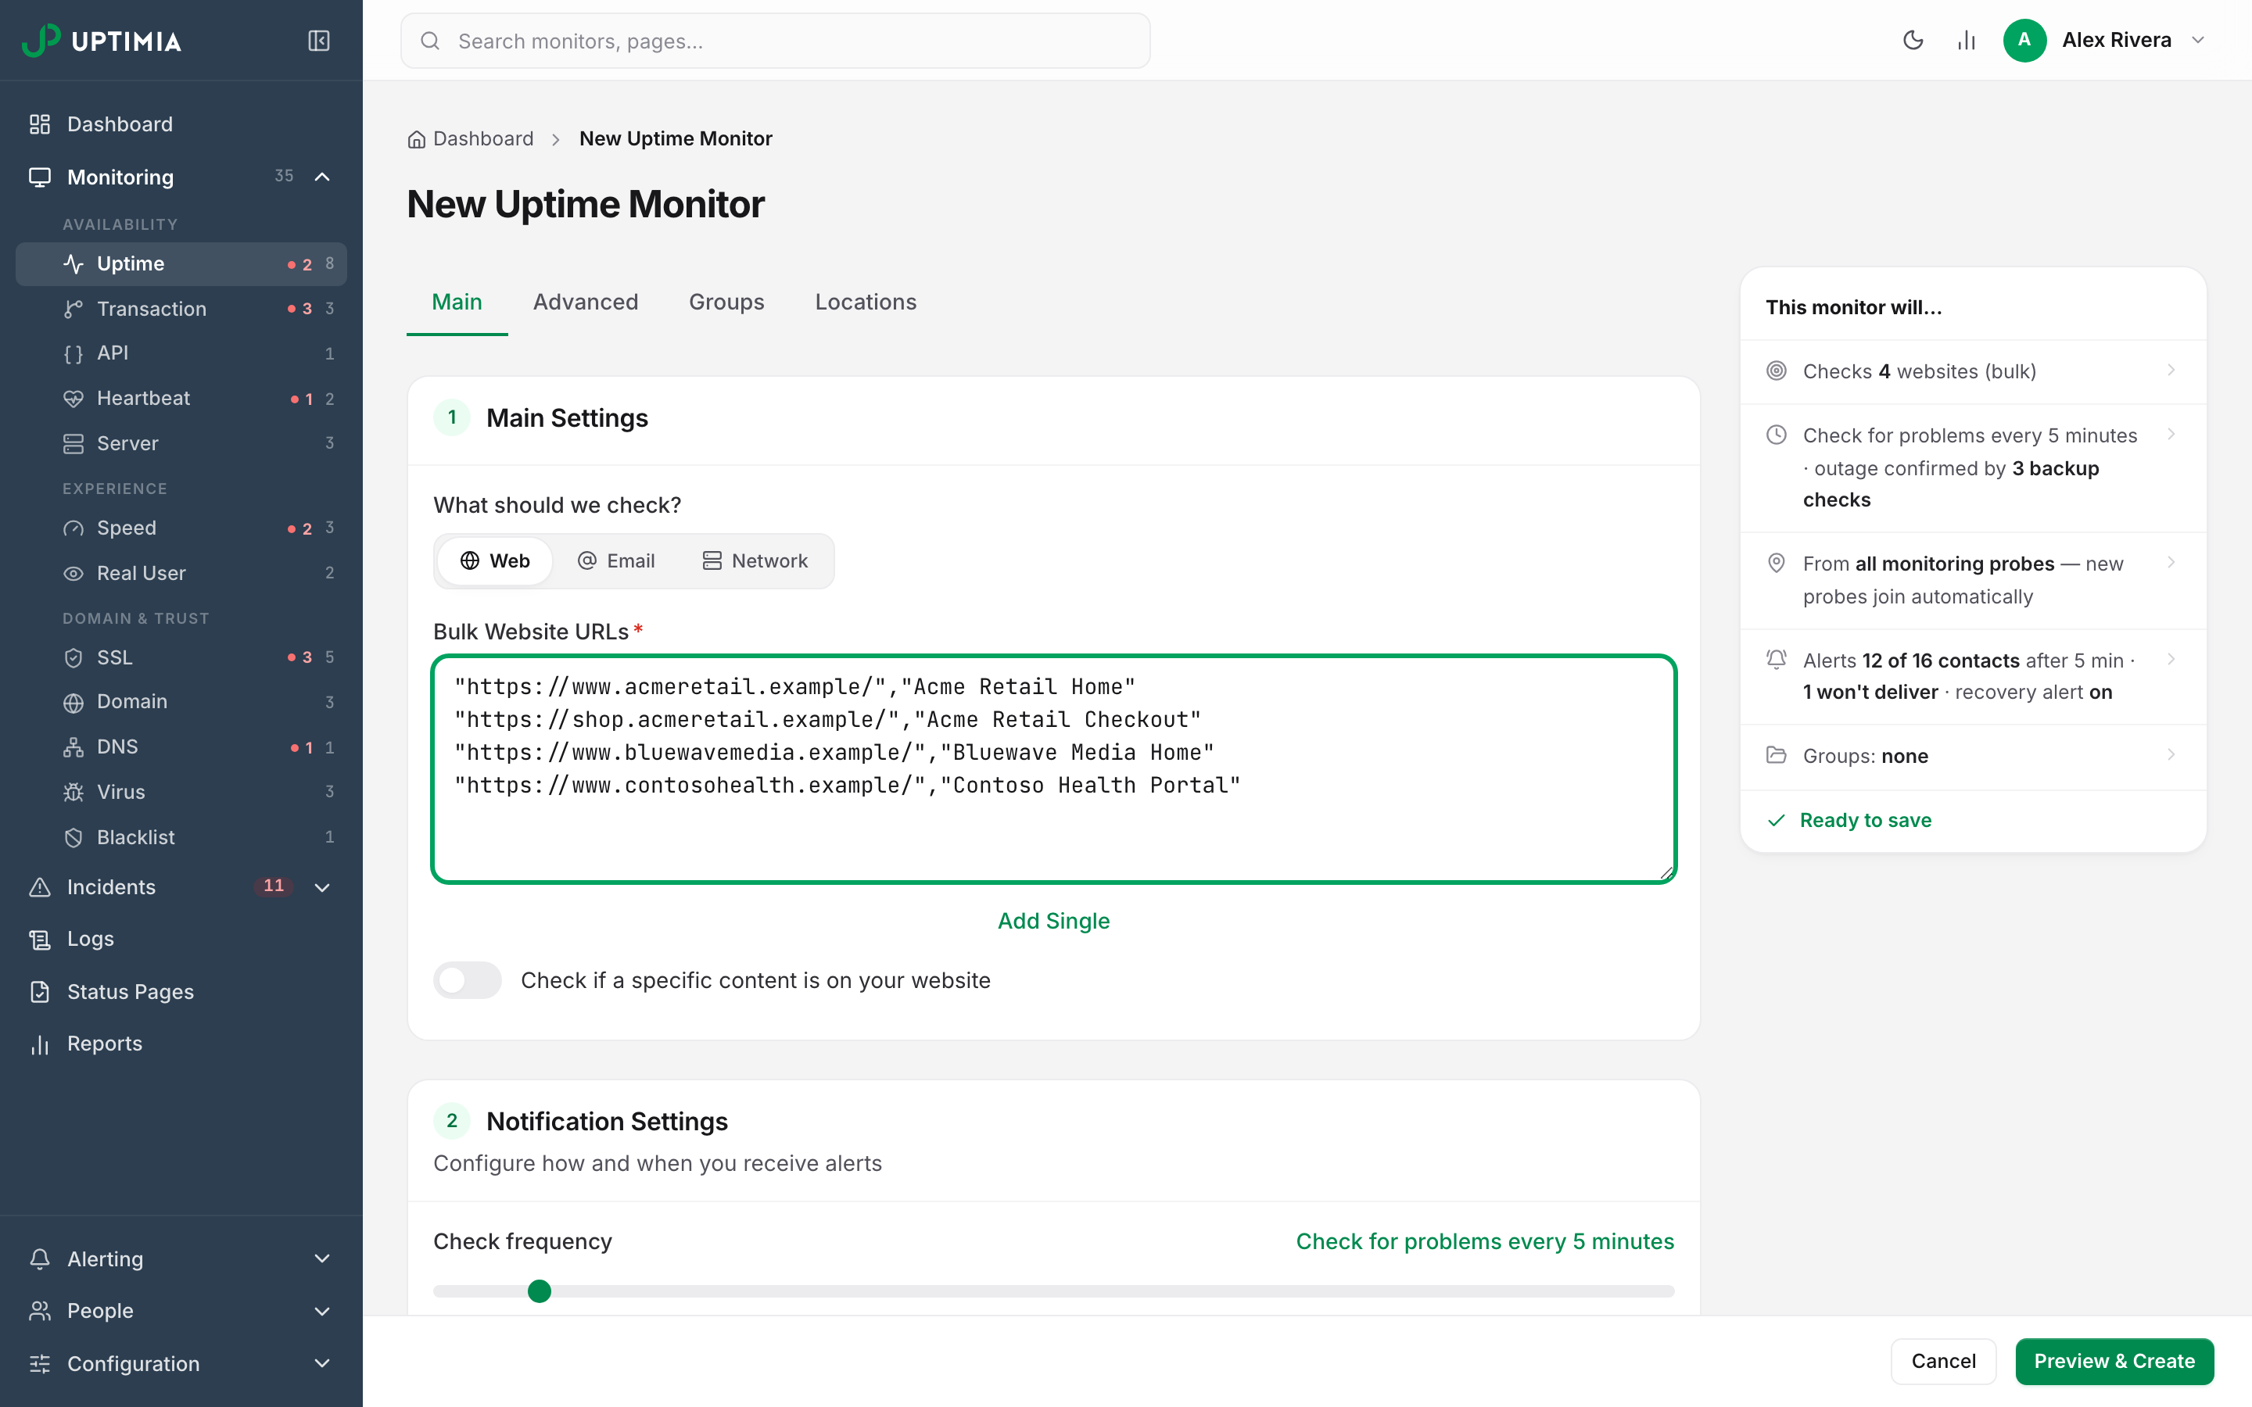Switch to the Locations tab

tap(866, 302)
